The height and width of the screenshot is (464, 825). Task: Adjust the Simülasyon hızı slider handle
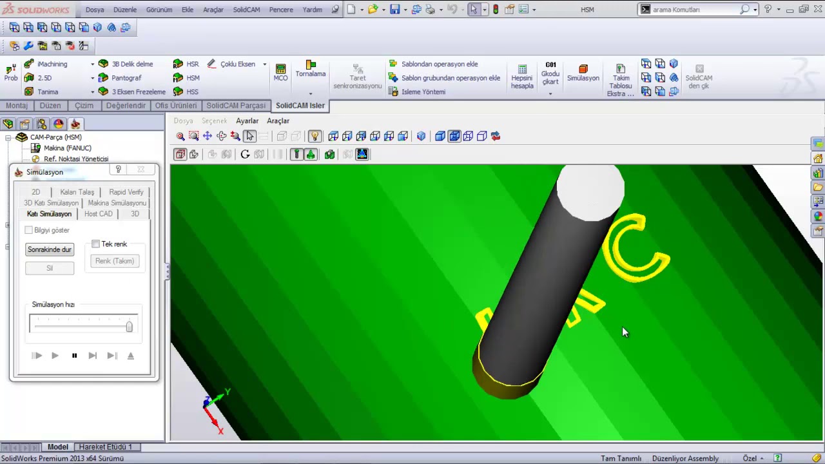coord(129,327)
